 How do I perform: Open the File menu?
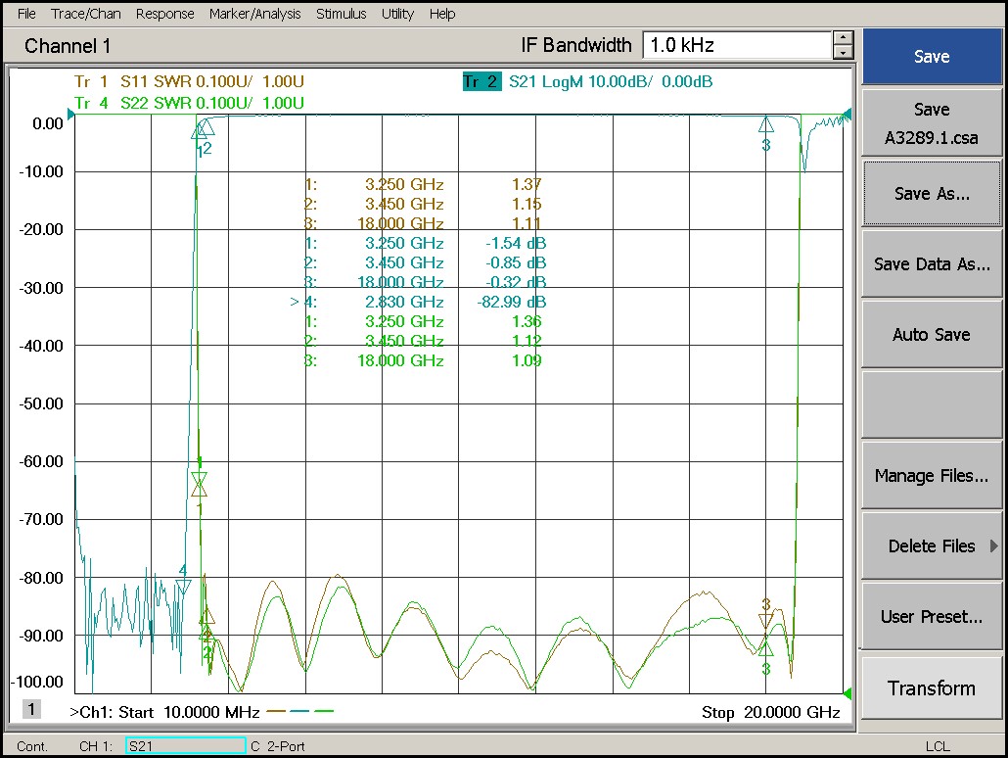pos(26,14)
